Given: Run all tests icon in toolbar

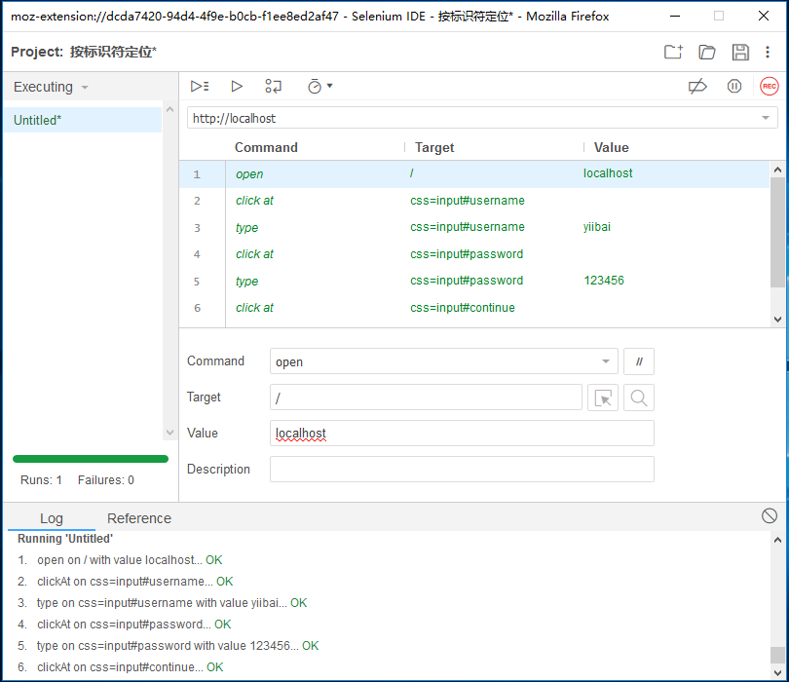Looking at the screenshot, I should click(200, 86).
